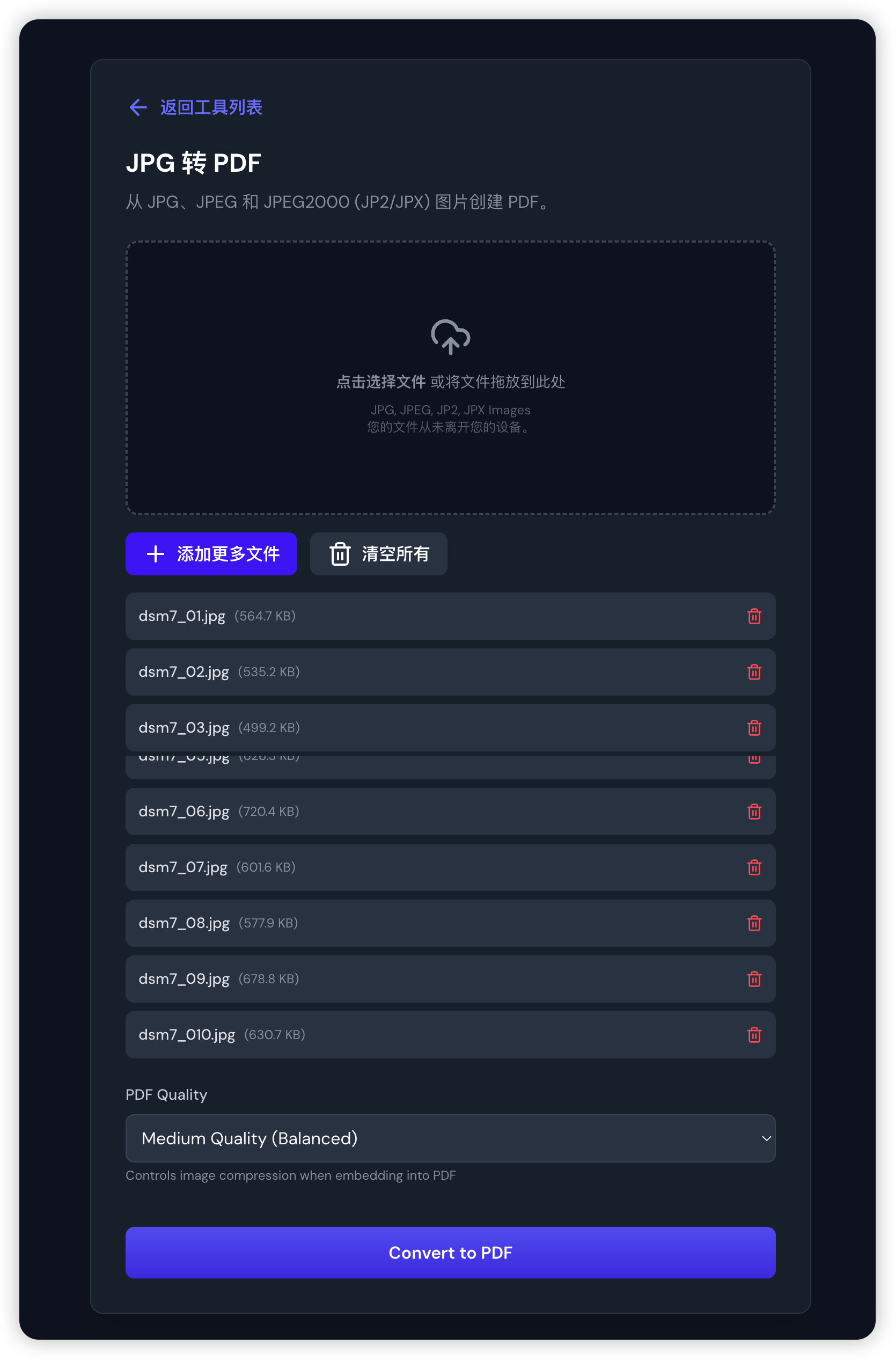Delete dsm7_09.jpg using its trash icon
The width and height of the screenshot is (895, 1359).
[x=754, y=980]
